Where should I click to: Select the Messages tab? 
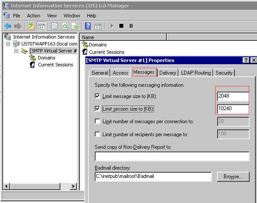pos(144,72)
